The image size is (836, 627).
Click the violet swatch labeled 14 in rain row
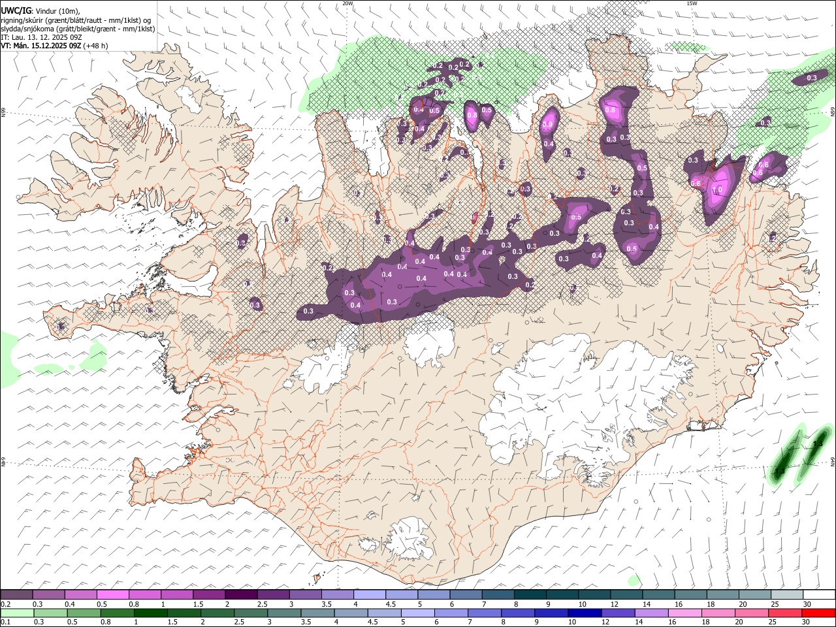click(651, 613)
